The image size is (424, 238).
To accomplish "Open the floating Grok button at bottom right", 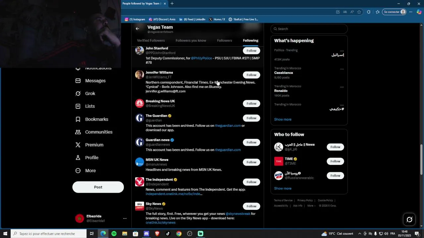I will (x=409, y=219).
